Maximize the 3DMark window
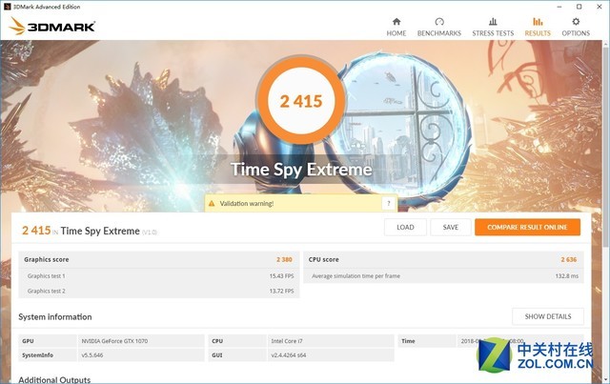The image size is (610, 384). coord(579,7)
